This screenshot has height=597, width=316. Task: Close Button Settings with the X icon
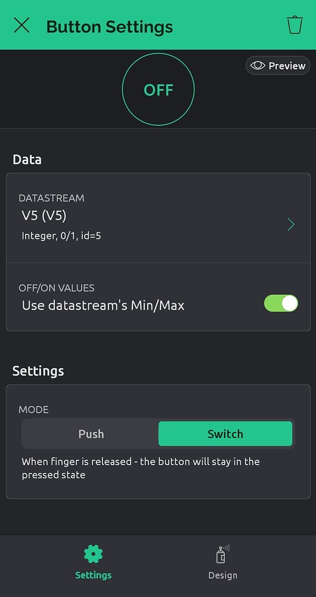[21, 25]
